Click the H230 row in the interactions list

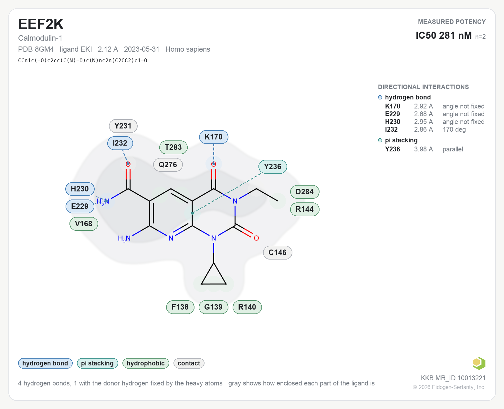click(x=435, y=122)
